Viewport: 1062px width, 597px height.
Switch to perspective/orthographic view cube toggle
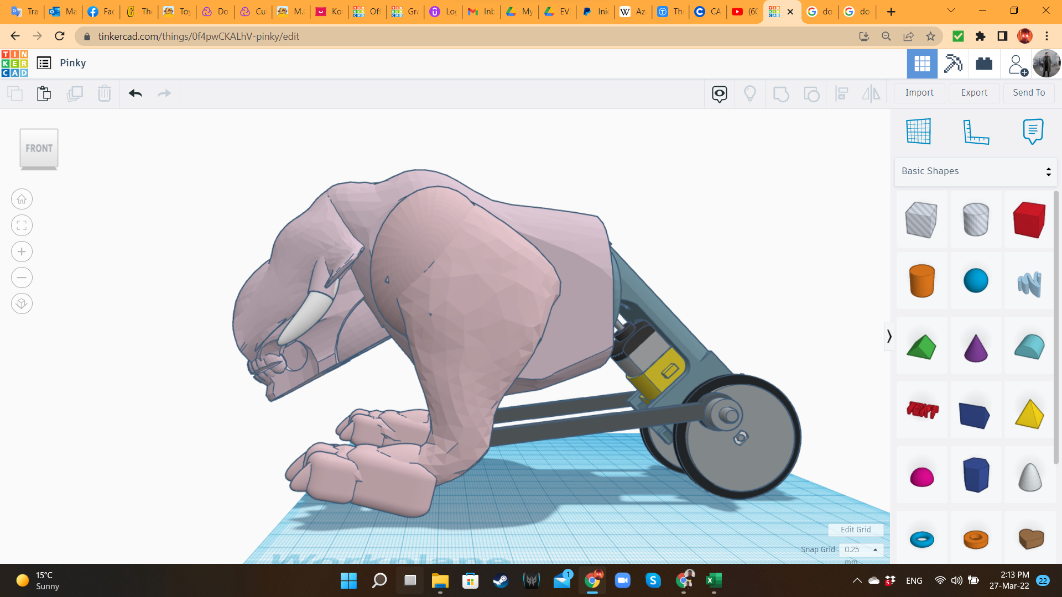point(22,303)
